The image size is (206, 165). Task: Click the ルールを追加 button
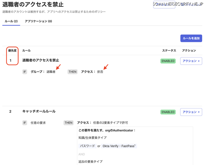(x=191, y=38)
